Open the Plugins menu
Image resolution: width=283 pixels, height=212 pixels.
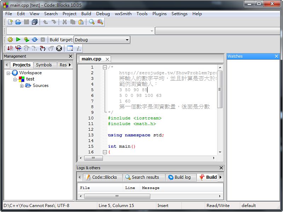pyautogui.click(x=160, y=14)
